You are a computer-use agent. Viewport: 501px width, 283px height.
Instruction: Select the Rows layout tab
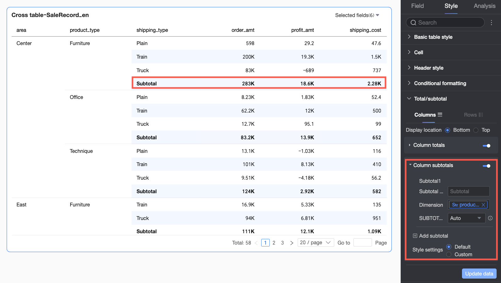tap(473, 115)
